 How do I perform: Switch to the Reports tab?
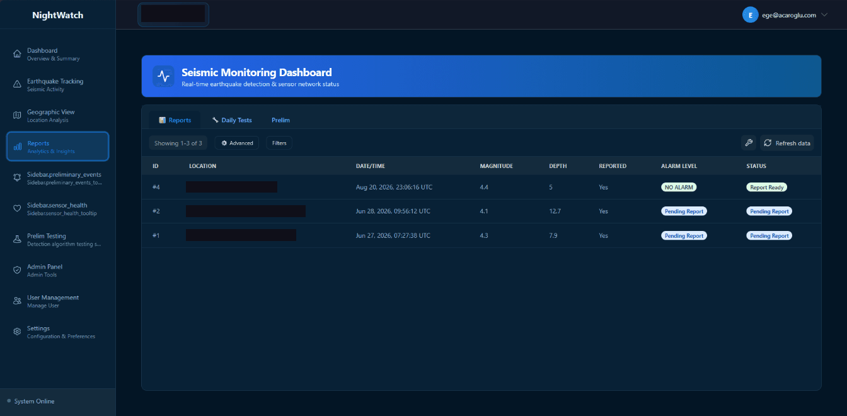click(175, 120)
